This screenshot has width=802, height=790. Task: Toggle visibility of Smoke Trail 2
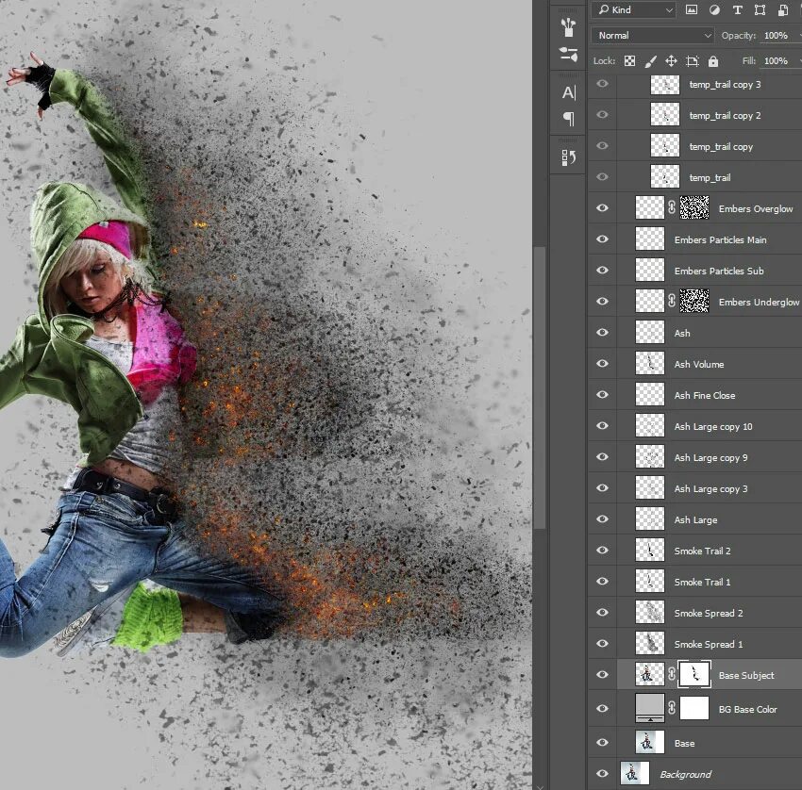click(603, 550)
